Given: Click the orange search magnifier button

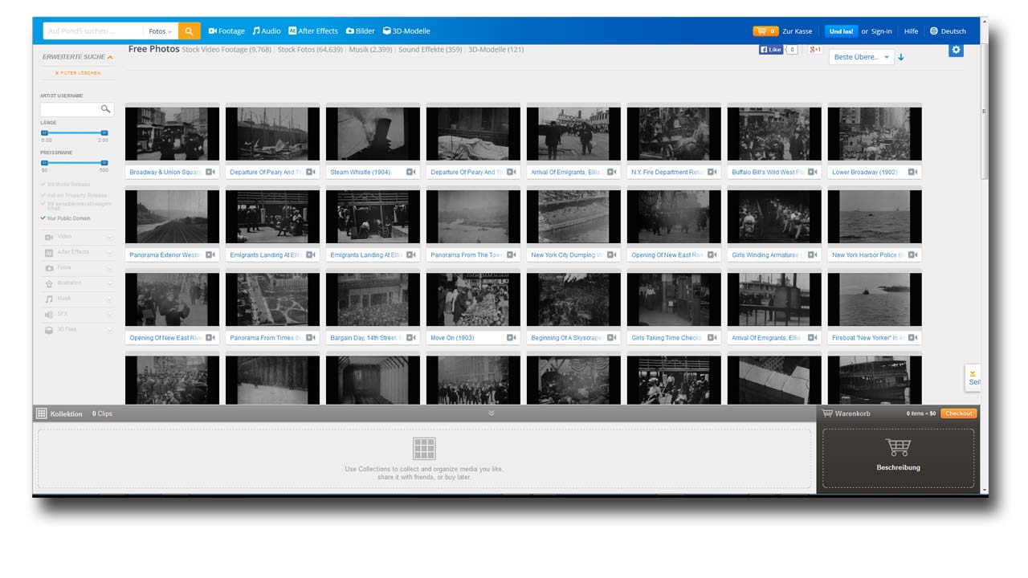Looking at the screenshot, I should click(x=189, y=31).
